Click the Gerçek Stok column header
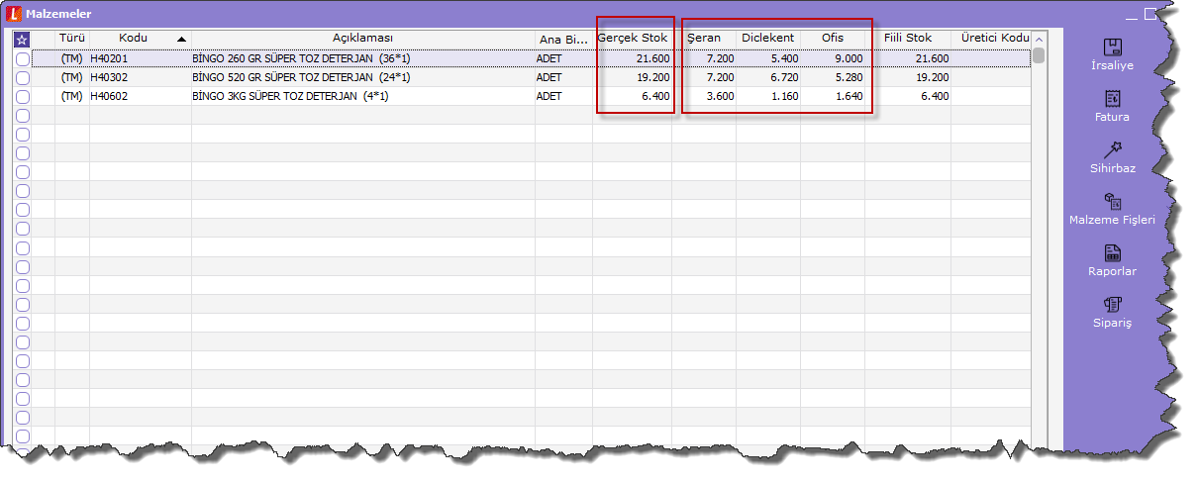Image resolution: width=1199 pixels, height=483 pixels. [x=633, y=39]
